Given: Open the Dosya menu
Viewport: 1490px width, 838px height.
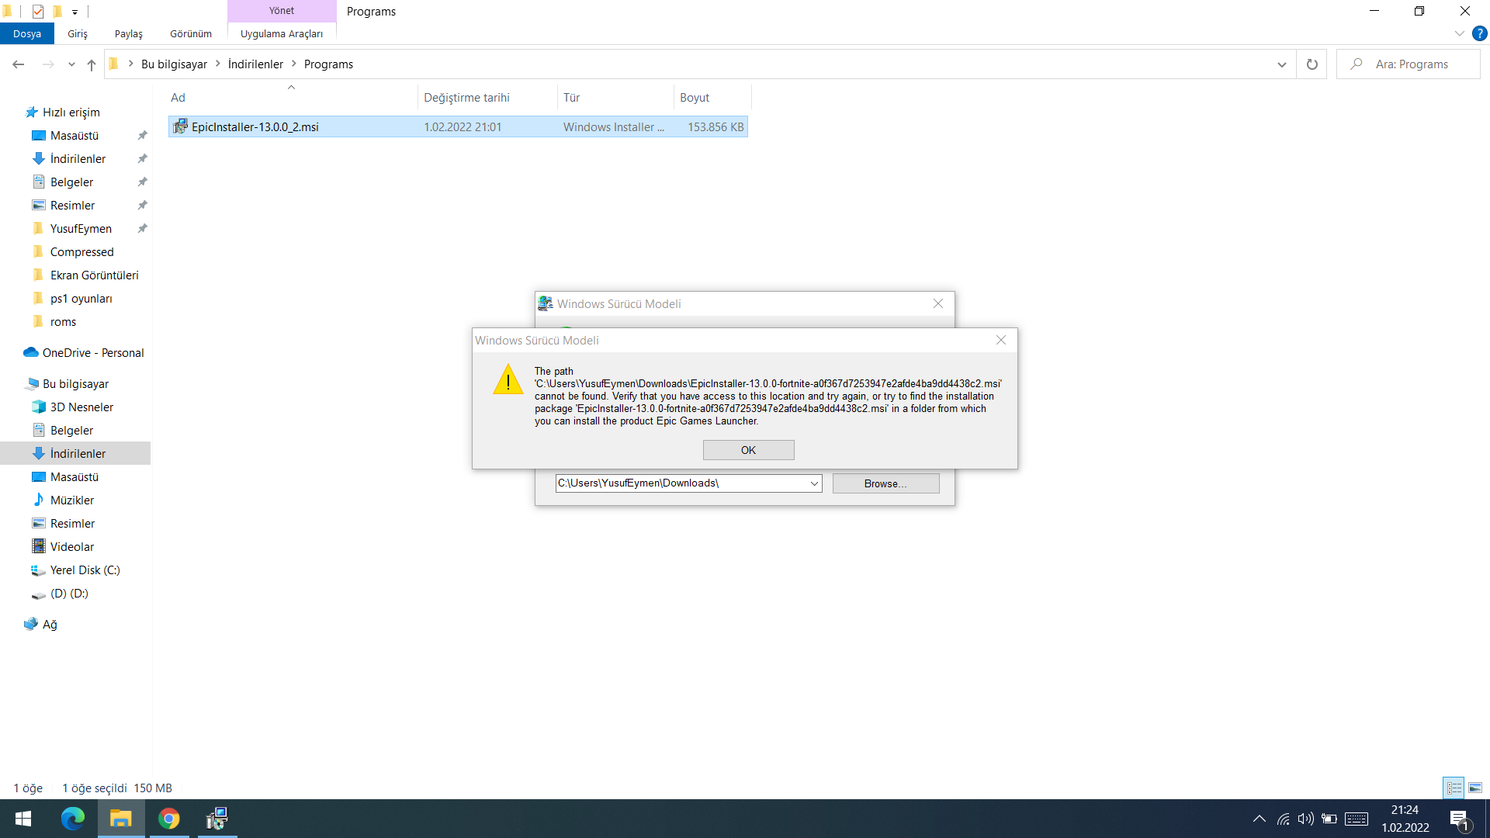Looking at the screenshot, I should 27,33.
